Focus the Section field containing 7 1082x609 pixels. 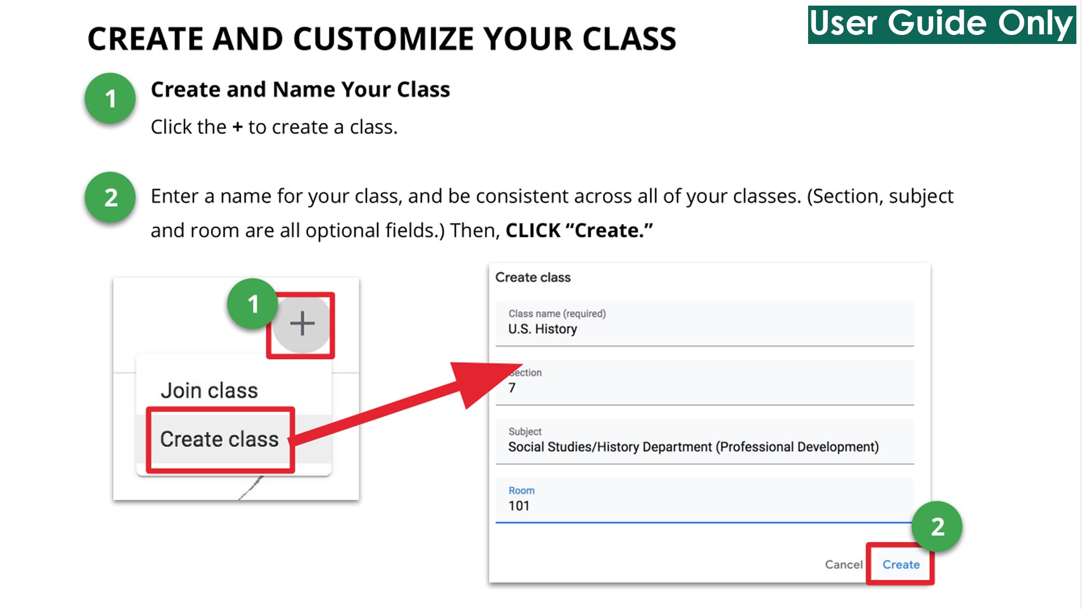(704, 383)
